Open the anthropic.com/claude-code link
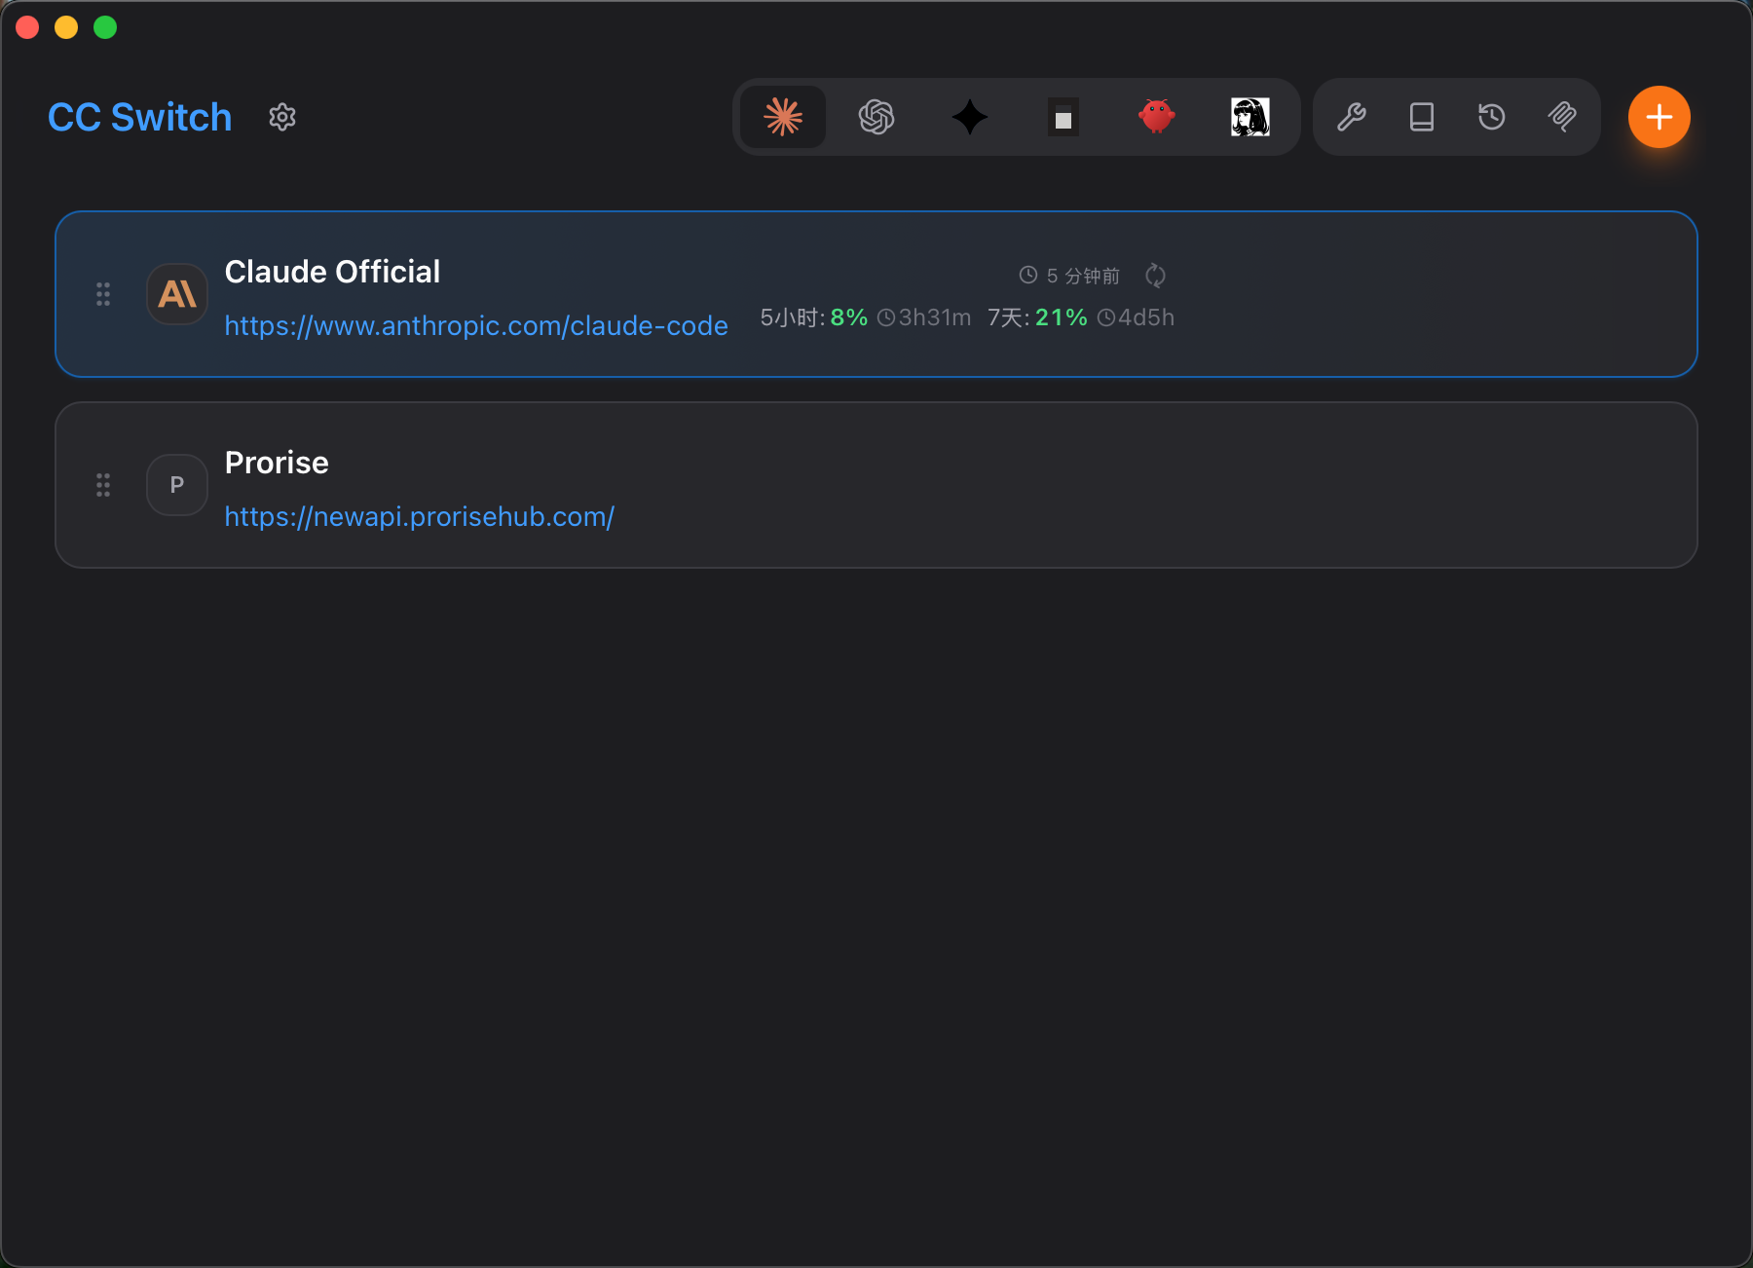 (x=476, y=325)
